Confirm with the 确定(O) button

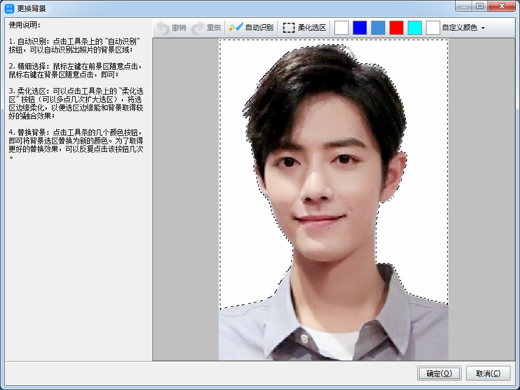point(439,373)
